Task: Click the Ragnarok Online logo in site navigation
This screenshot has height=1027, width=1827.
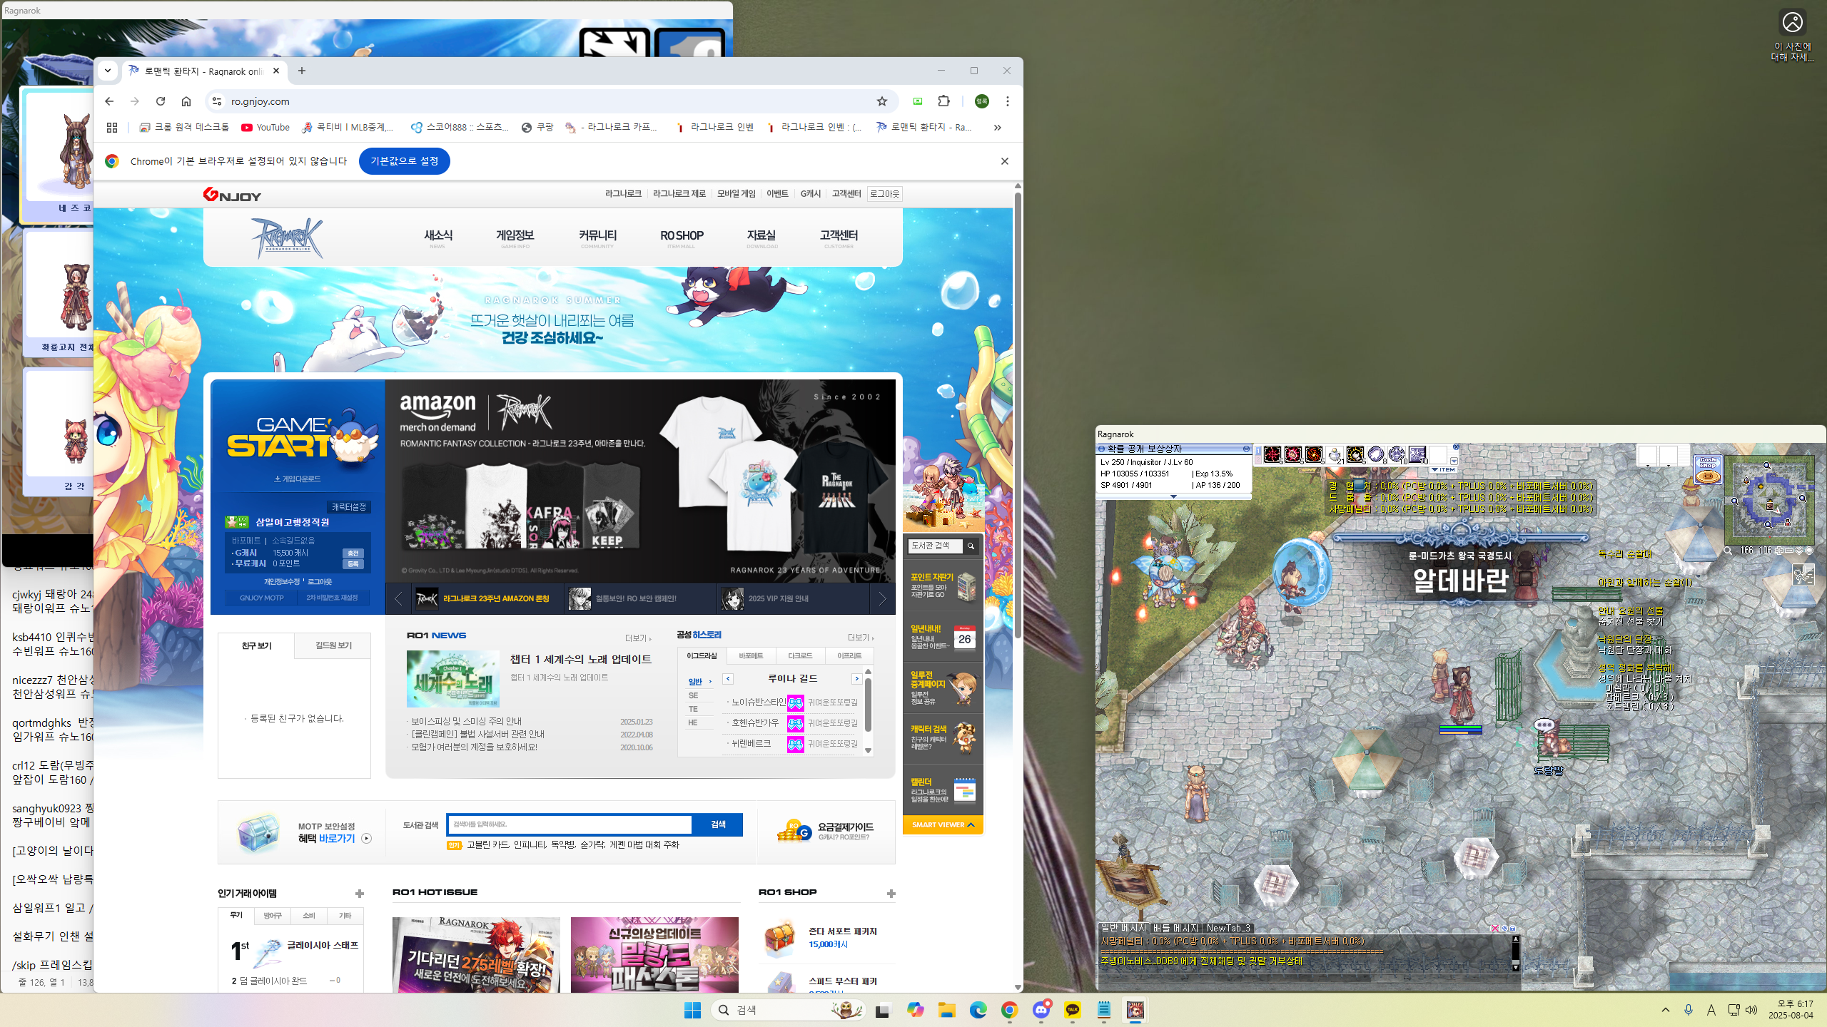Action: pos(287,238)
